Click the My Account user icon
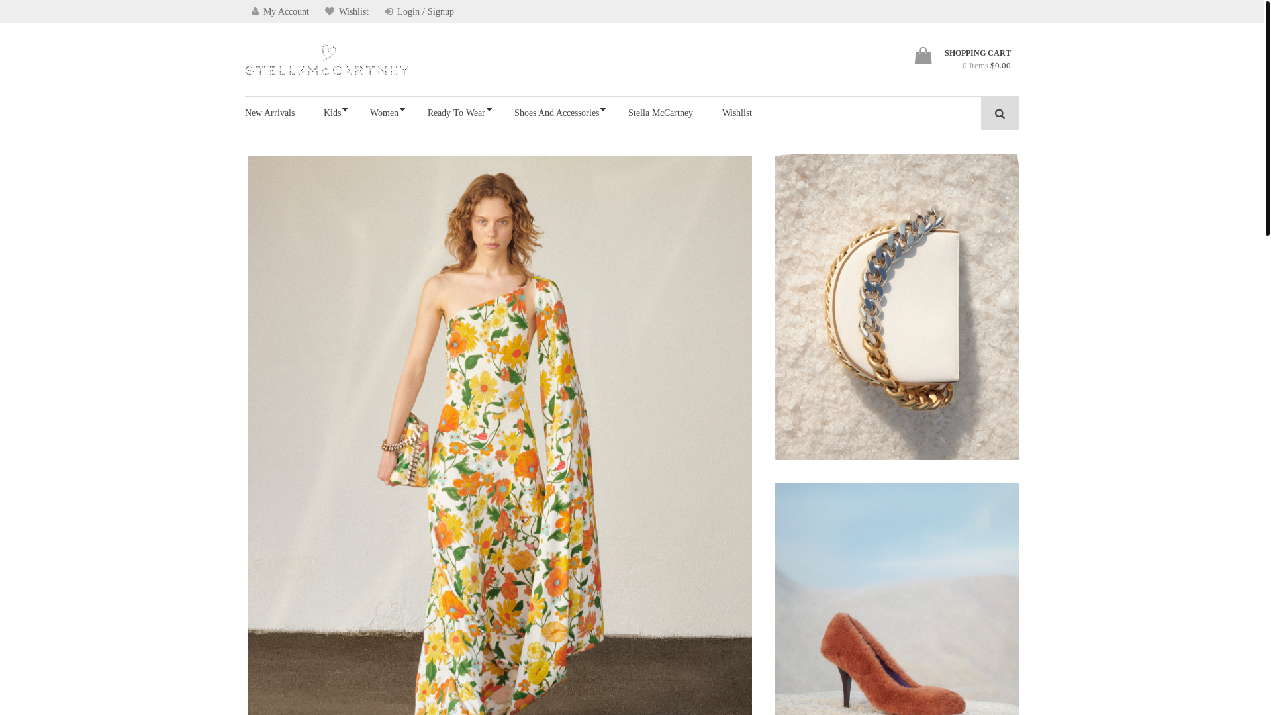This screenshot has width=1271, height=715. 256,12
